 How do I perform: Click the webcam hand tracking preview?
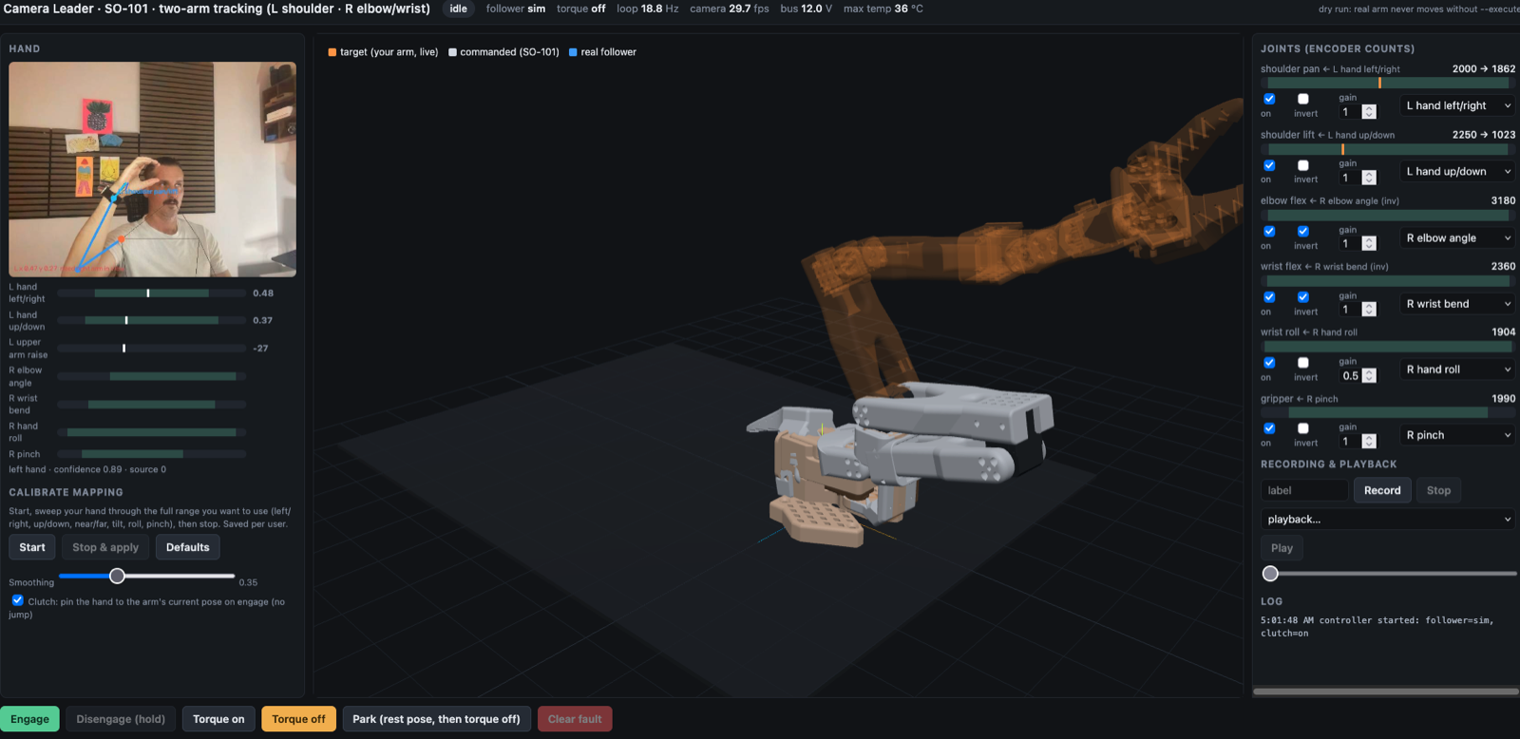152,169
